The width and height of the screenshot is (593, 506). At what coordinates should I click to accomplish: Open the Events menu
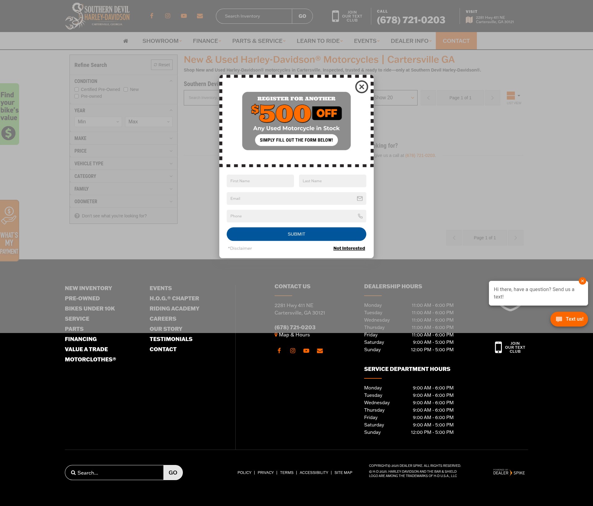pos(367,41)
